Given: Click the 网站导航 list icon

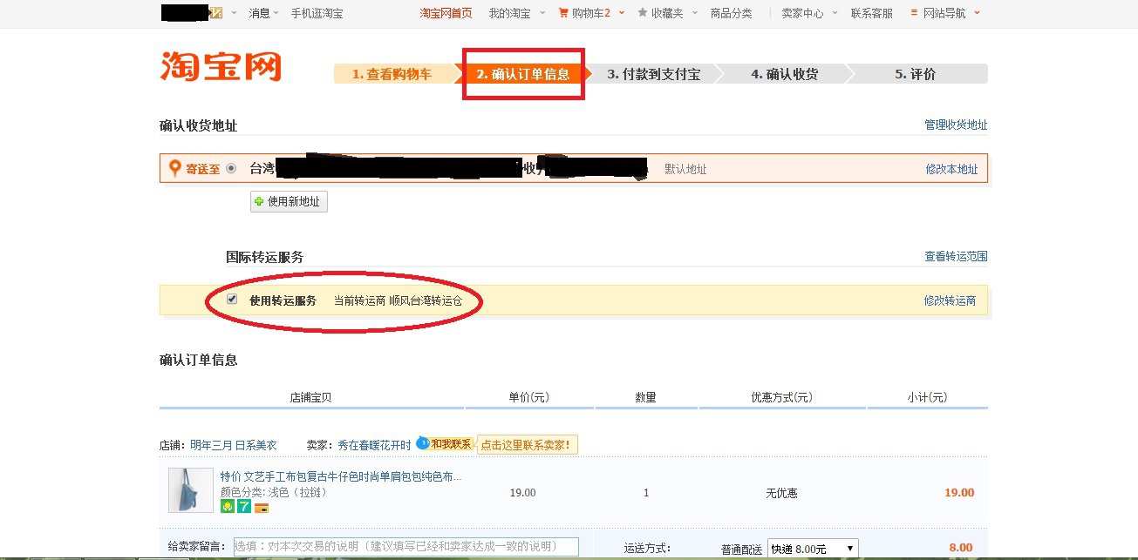Looking at the screenshot, I should 914,13.
